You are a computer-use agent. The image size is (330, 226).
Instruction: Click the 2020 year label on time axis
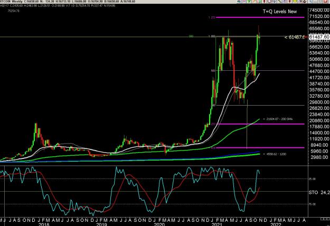coord(159,224)
